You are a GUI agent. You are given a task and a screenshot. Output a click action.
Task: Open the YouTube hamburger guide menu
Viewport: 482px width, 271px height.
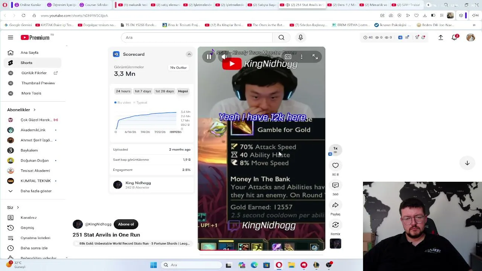point(11,38)
